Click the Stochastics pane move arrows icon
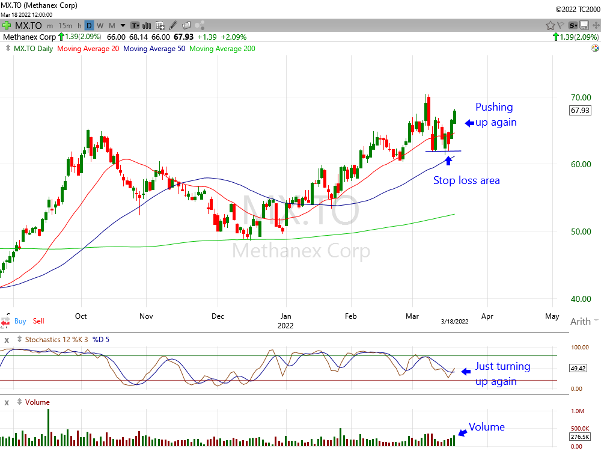Screen dimensions: 601x451 point(19,339)
